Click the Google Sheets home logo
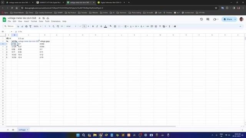Screen dimensions: 246x138 4,20
